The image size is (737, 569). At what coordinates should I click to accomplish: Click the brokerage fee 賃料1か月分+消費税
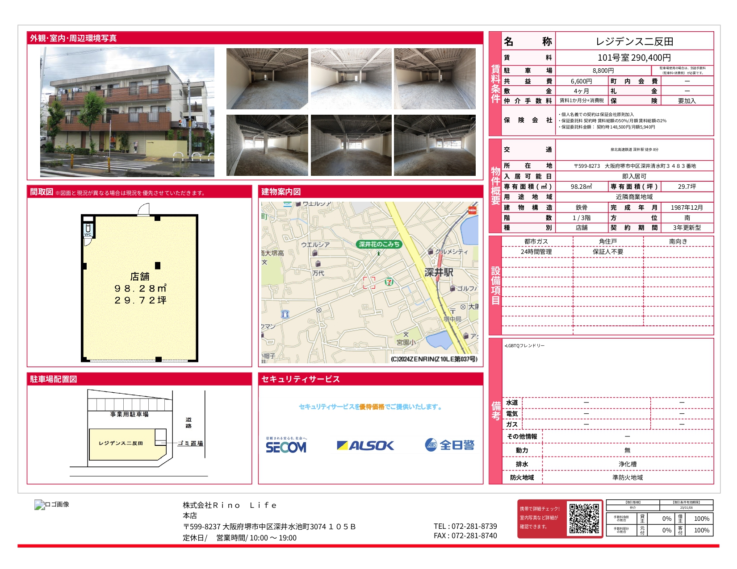coord(582,101)
